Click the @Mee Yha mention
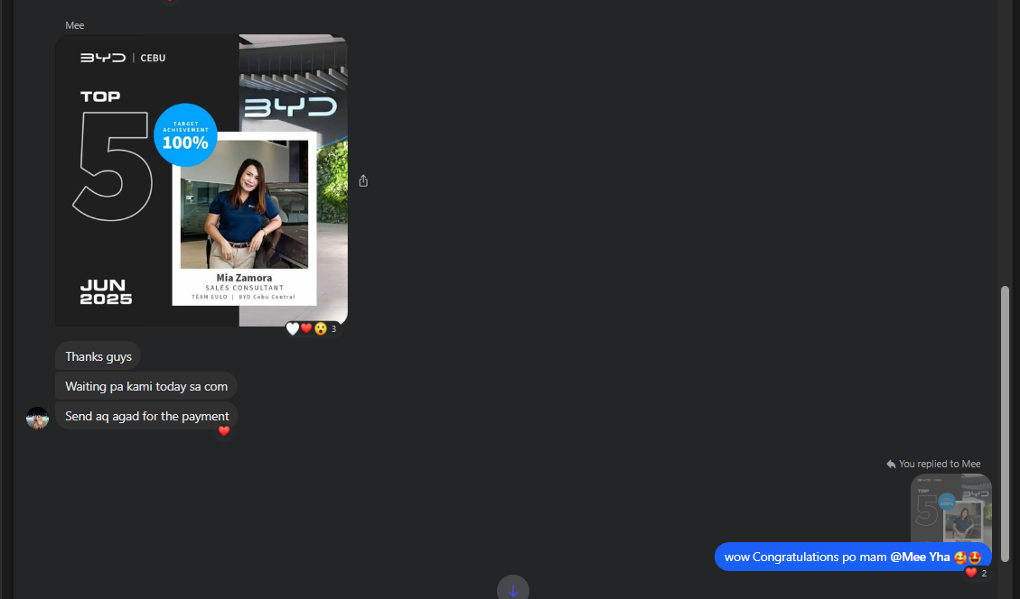Image resolution: width=1020 pixels, height=599 pixels. (x=920, y=557)
